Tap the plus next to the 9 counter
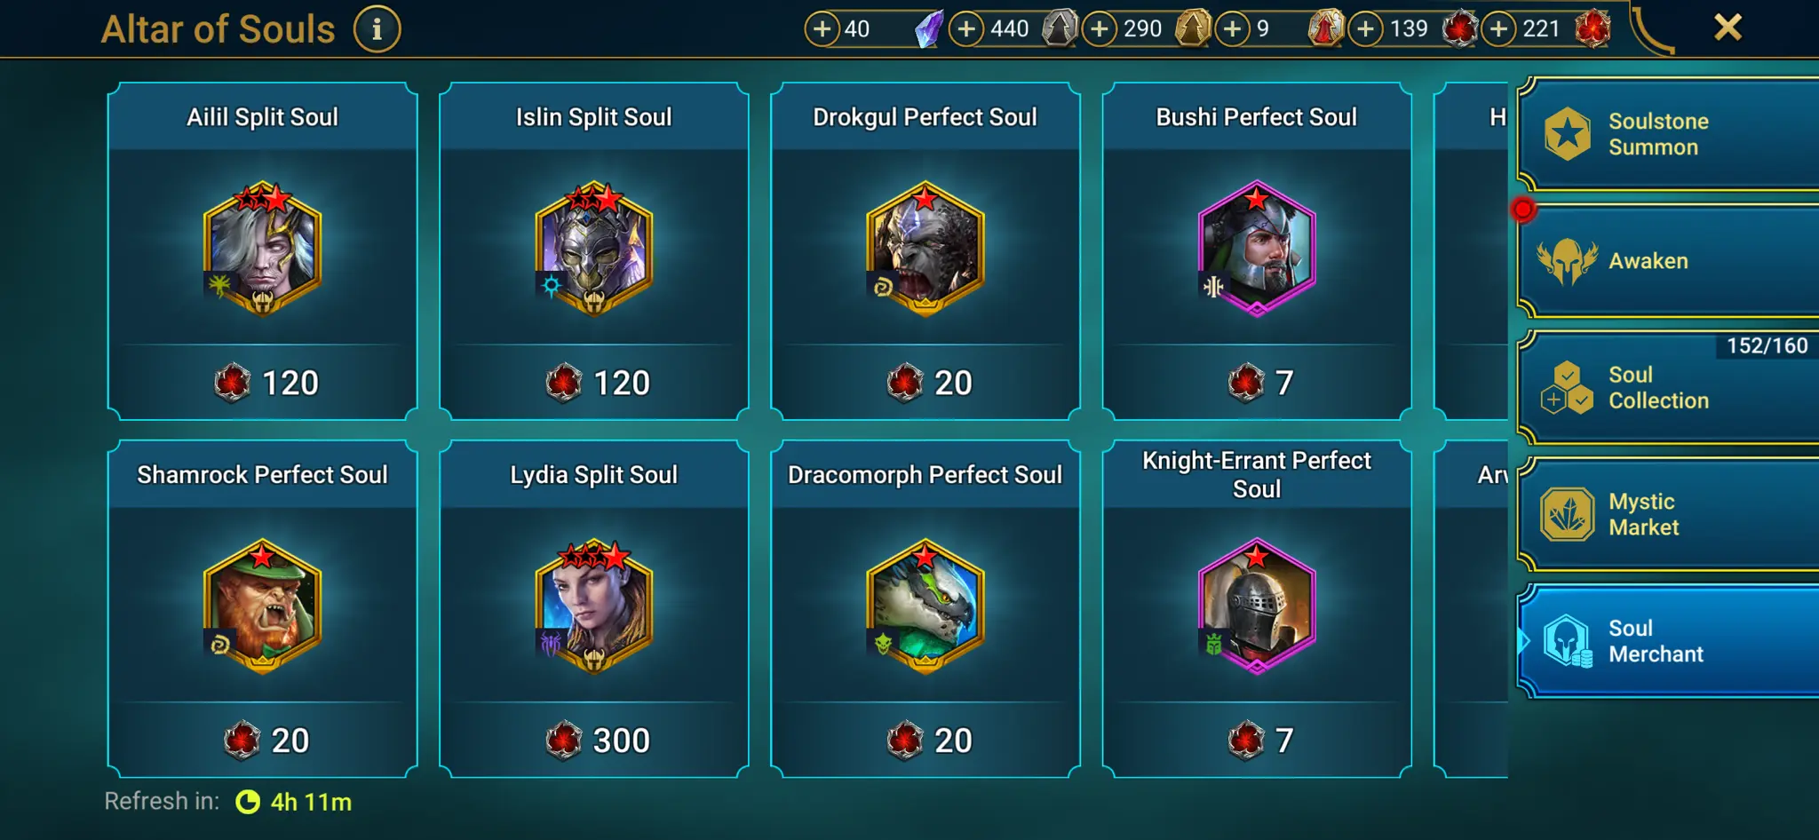 (x=1233, y=29)
